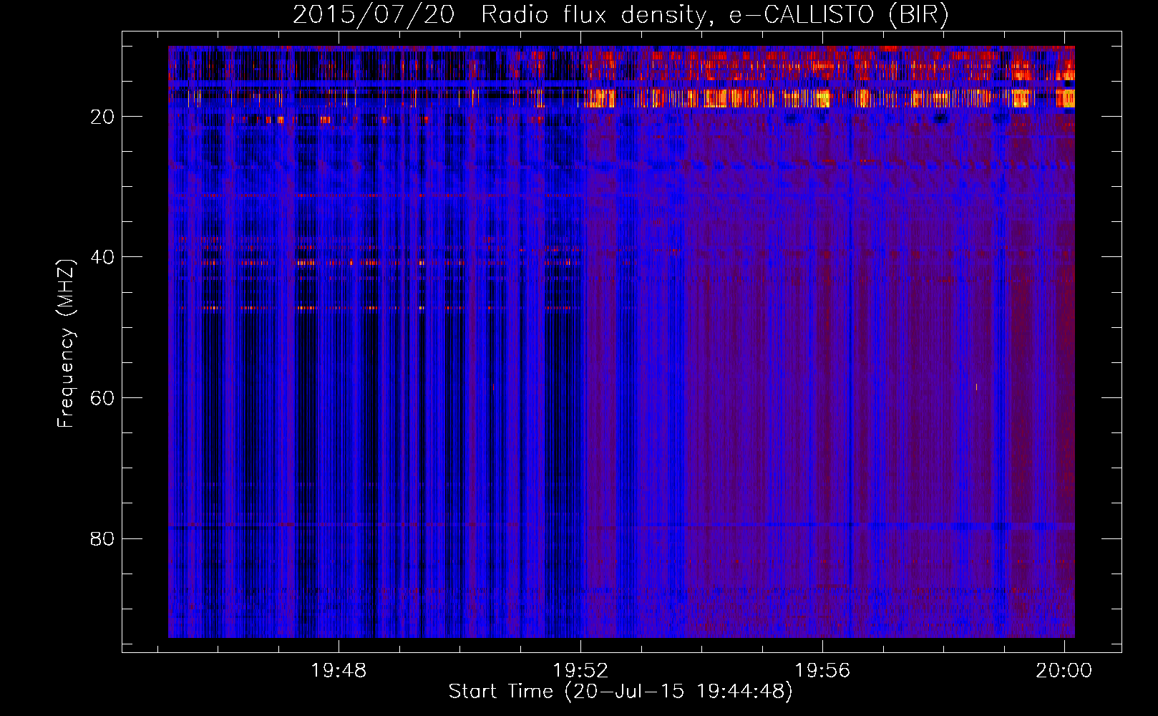Click the plot title 'Radio flux density, e-CALLISTO (BIR)'
The width and height of the screenshot is (1158, 716).
point(714,15)
